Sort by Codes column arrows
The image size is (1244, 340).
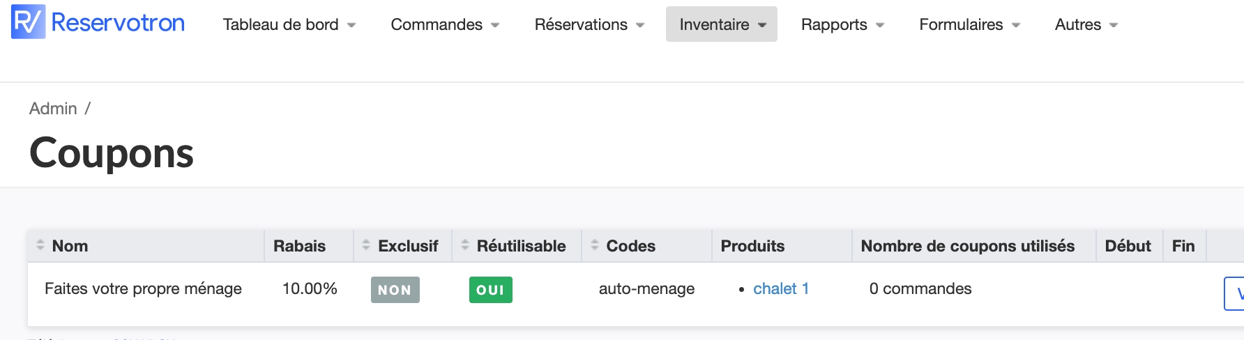[595, 245]
